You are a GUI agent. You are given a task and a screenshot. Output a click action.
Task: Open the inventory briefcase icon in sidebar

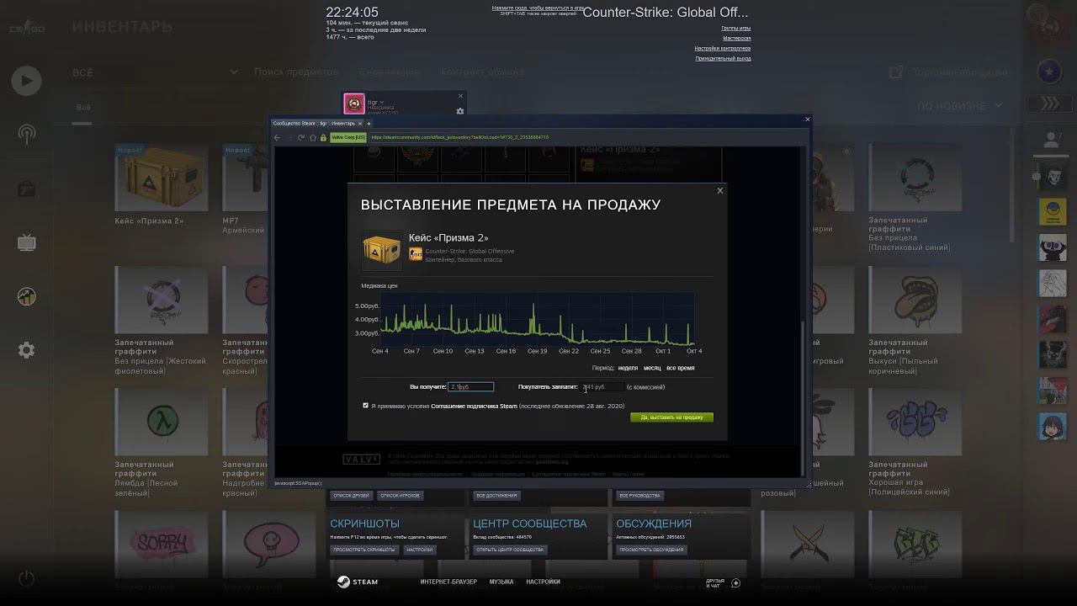(26, 188)
